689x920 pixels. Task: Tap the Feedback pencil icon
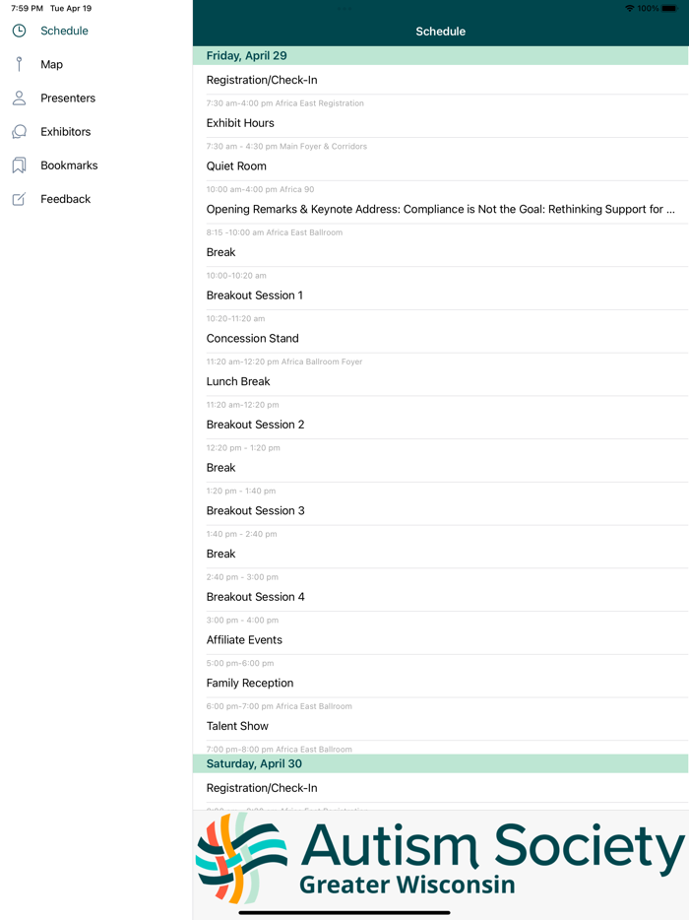click(19, 199)
